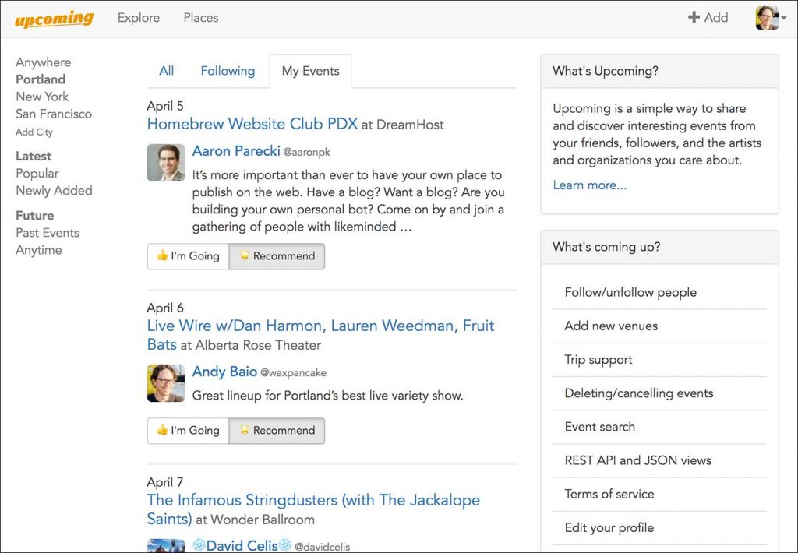Sort events by Newly Added
The image size is (798, 553).
[x=54, y=191]
